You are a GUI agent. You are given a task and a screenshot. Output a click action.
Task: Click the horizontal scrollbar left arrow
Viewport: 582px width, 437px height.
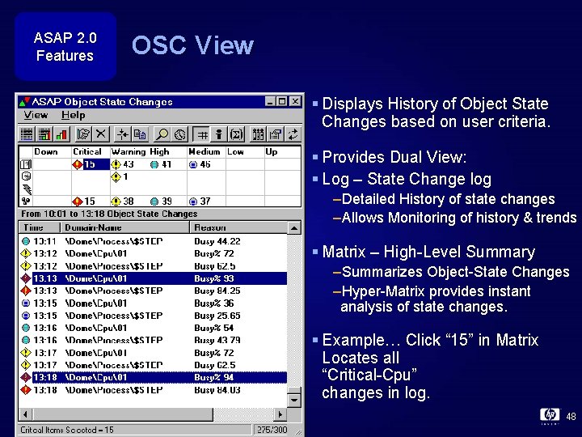[x=25, y=414]
